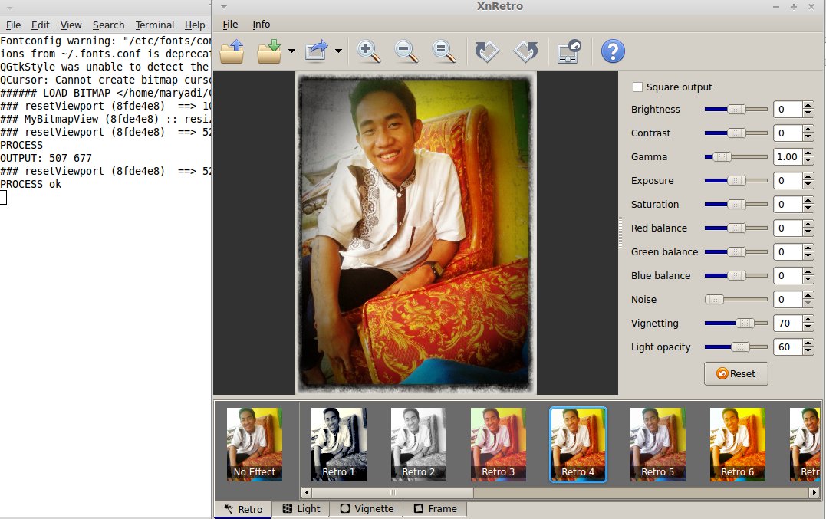This screenshot has width=826, height=519.
Task: Decrease Contrast with its down stepper arrow
Action: [808, 137]
